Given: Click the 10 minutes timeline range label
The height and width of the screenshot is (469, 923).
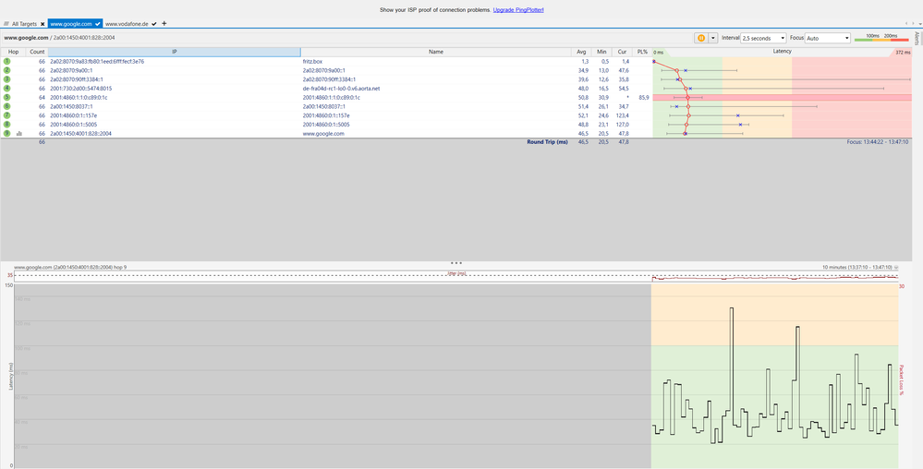Looking at the screenshot, I should pyautogui.click(x=857, y=267).
